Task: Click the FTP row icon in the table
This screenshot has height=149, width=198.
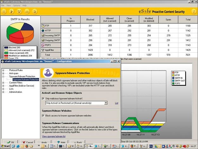Action: coord(43,25)
